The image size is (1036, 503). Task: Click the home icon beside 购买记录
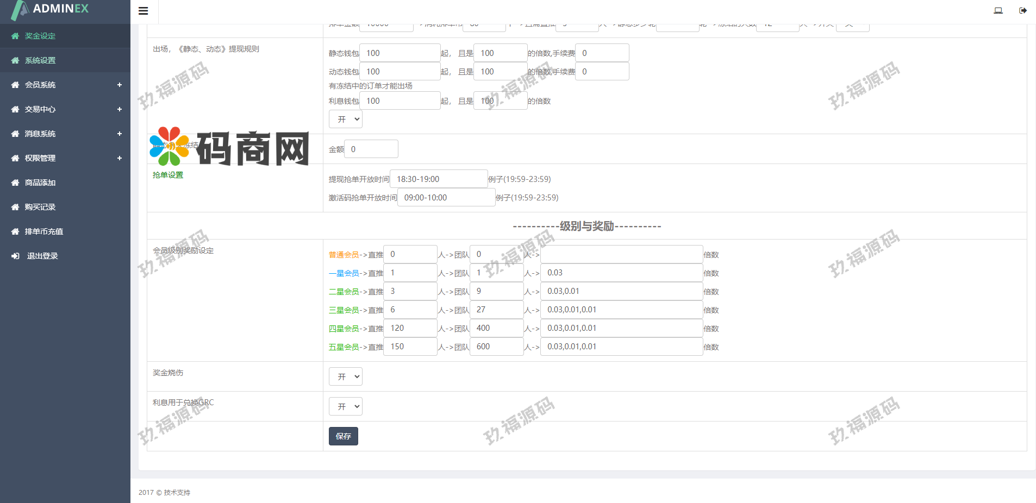pyautogui.click(x=15, y=208)
